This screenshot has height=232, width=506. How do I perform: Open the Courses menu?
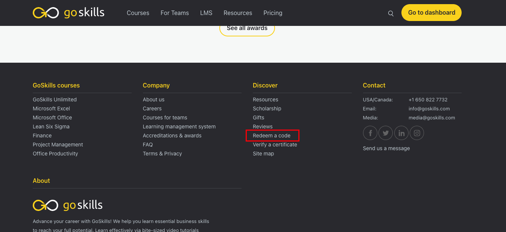tap(138, 13)
